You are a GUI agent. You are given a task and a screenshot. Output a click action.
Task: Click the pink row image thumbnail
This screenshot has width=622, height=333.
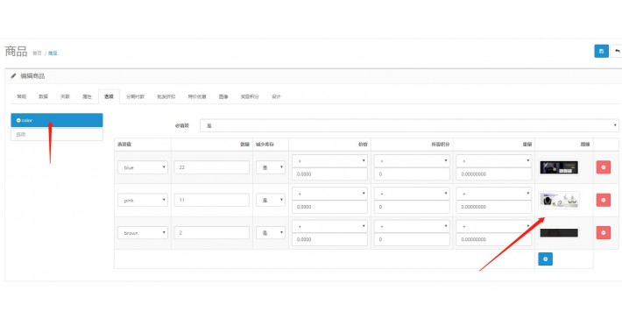pos(559,200)
